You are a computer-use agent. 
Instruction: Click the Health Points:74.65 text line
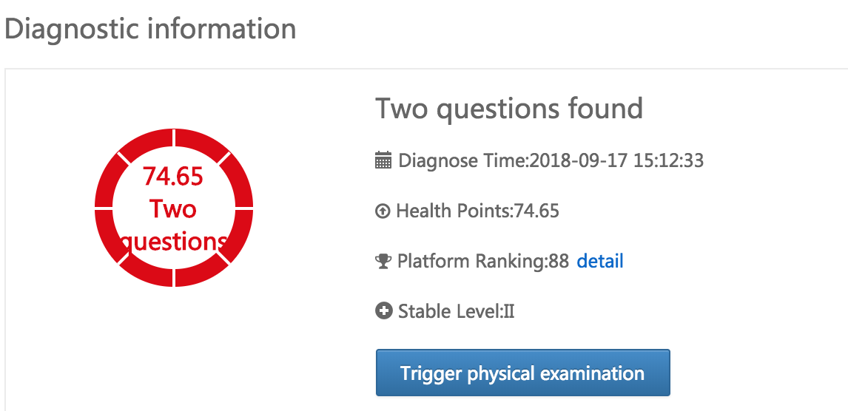point(477,211)
